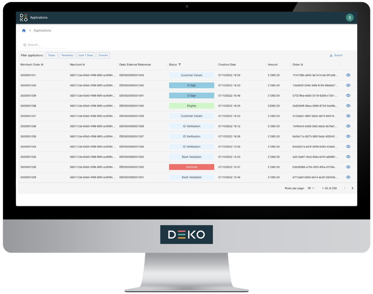
Task: Filter applications by Last 7 Days
Action: point(86,55)
